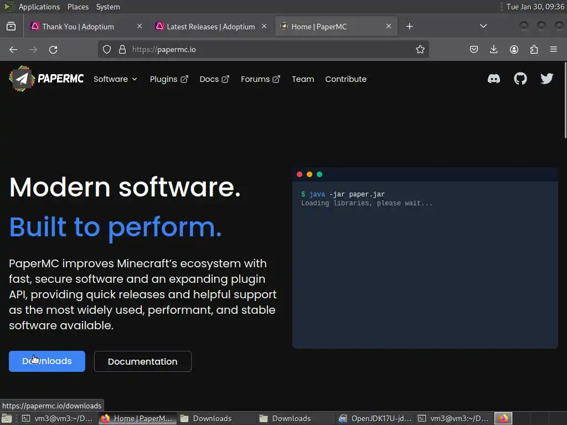Switch to first vm3@vm3 terminal taskbar item
This screenshot has height=425, width=567.
tap(58, 418)
